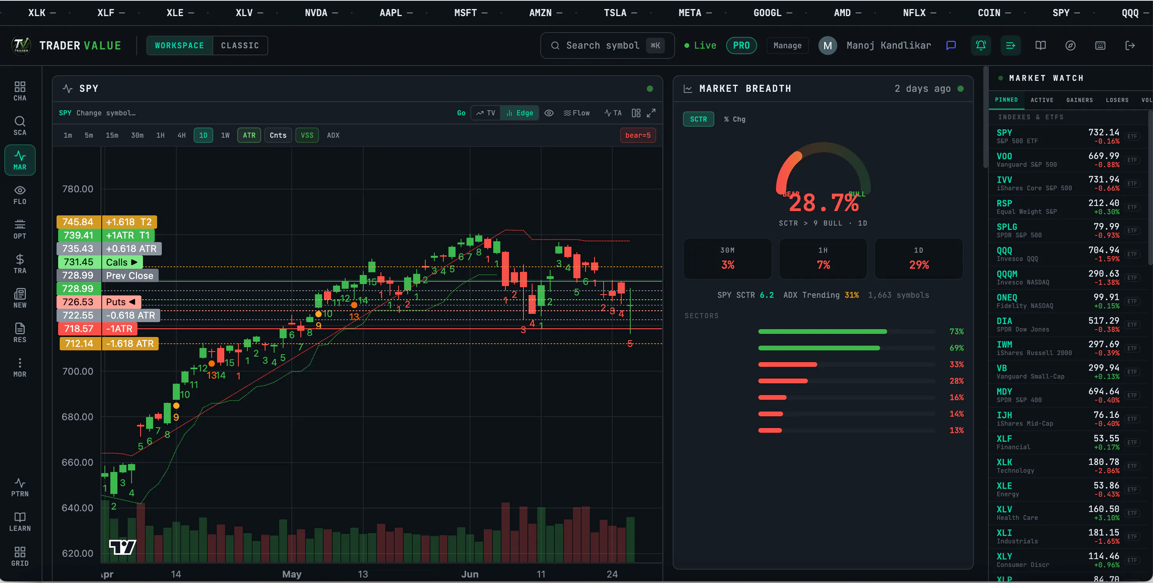Open the MOR more menu in sidebar
The height and width of the screenshot is (583, 1153).
20,368
